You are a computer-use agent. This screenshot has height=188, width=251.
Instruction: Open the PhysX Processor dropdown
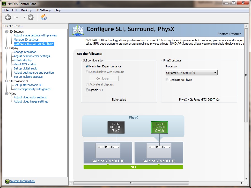(x=191, y=73)
